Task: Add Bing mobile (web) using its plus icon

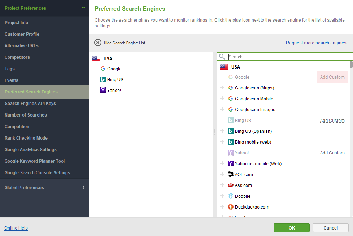Action: pos(222,141)
